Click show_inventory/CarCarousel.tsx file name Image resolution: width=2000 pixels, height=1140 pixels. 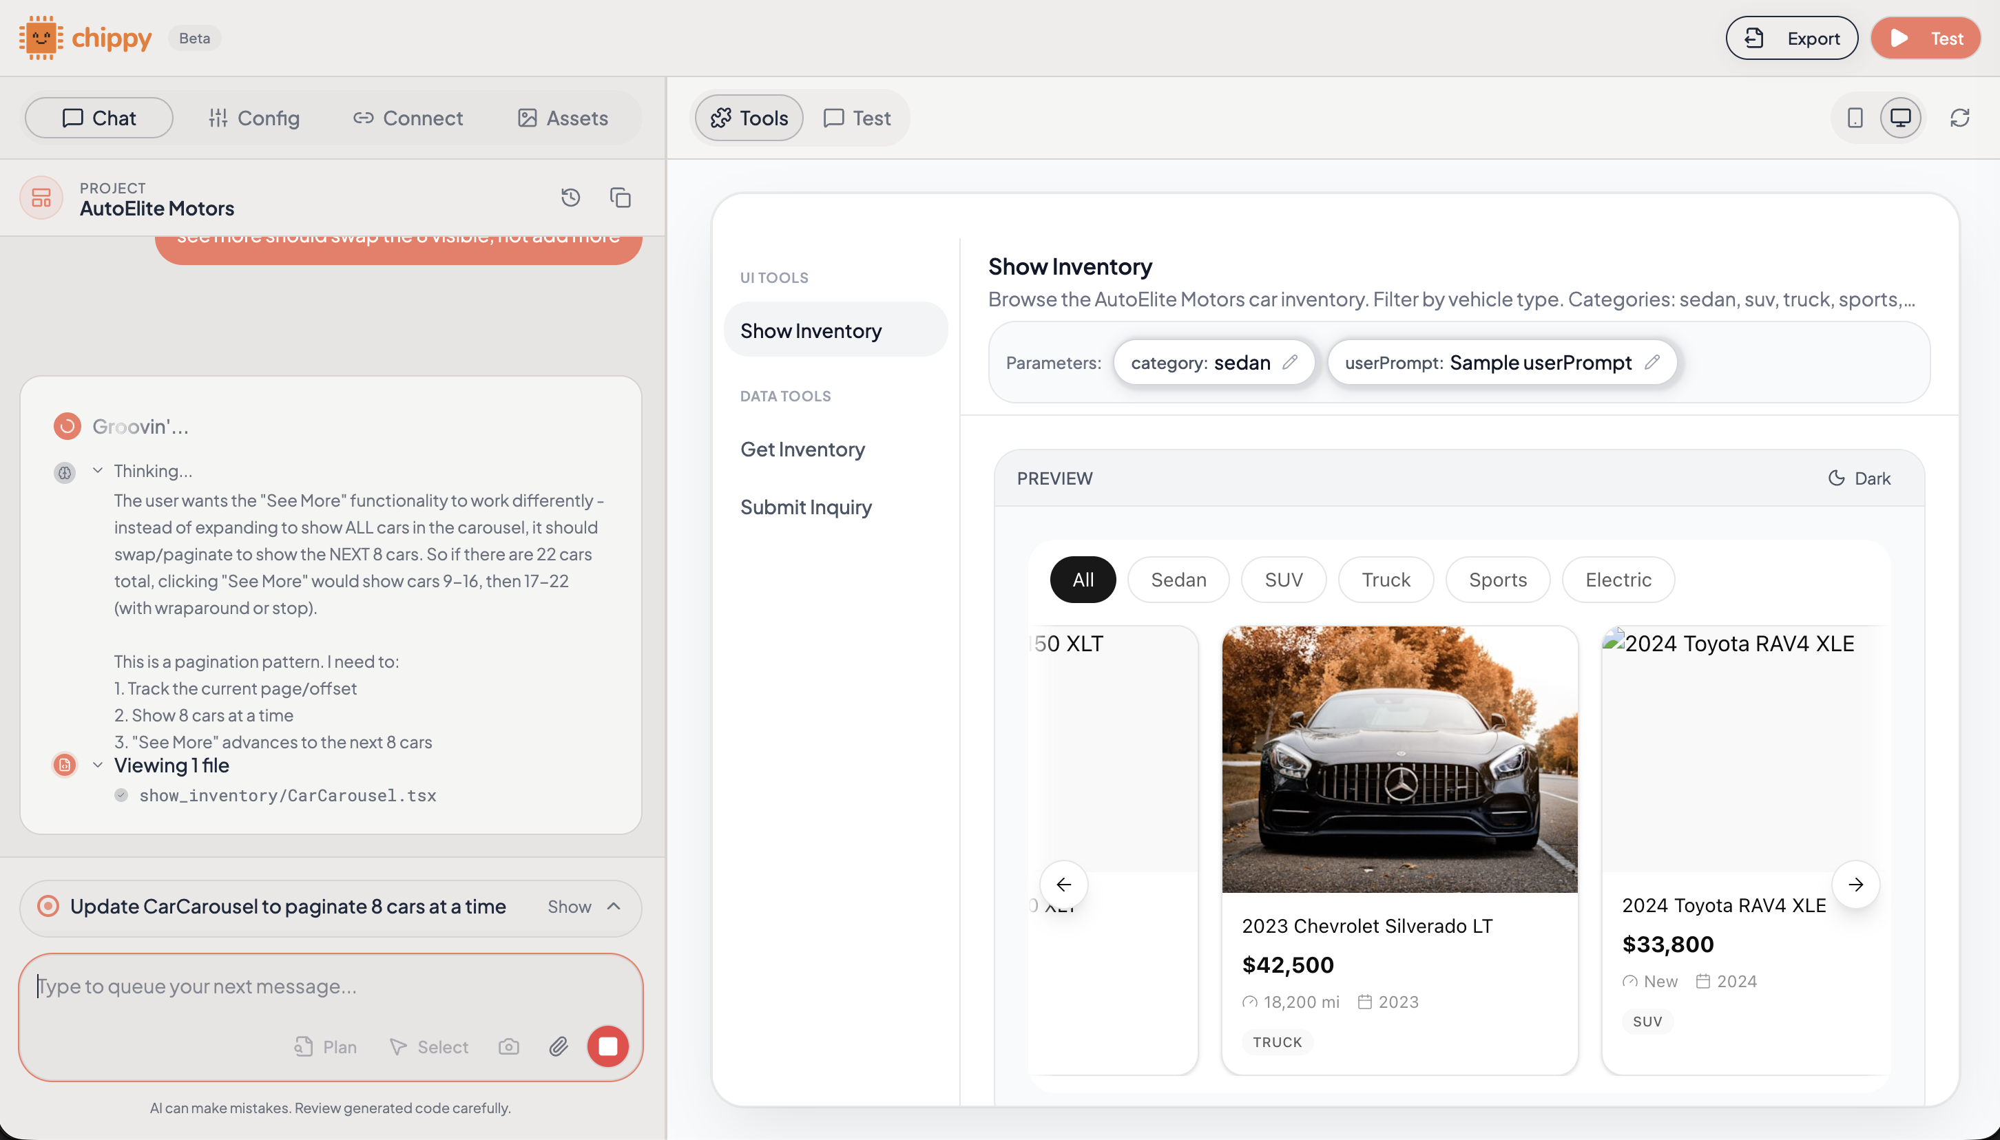[287, 796]
